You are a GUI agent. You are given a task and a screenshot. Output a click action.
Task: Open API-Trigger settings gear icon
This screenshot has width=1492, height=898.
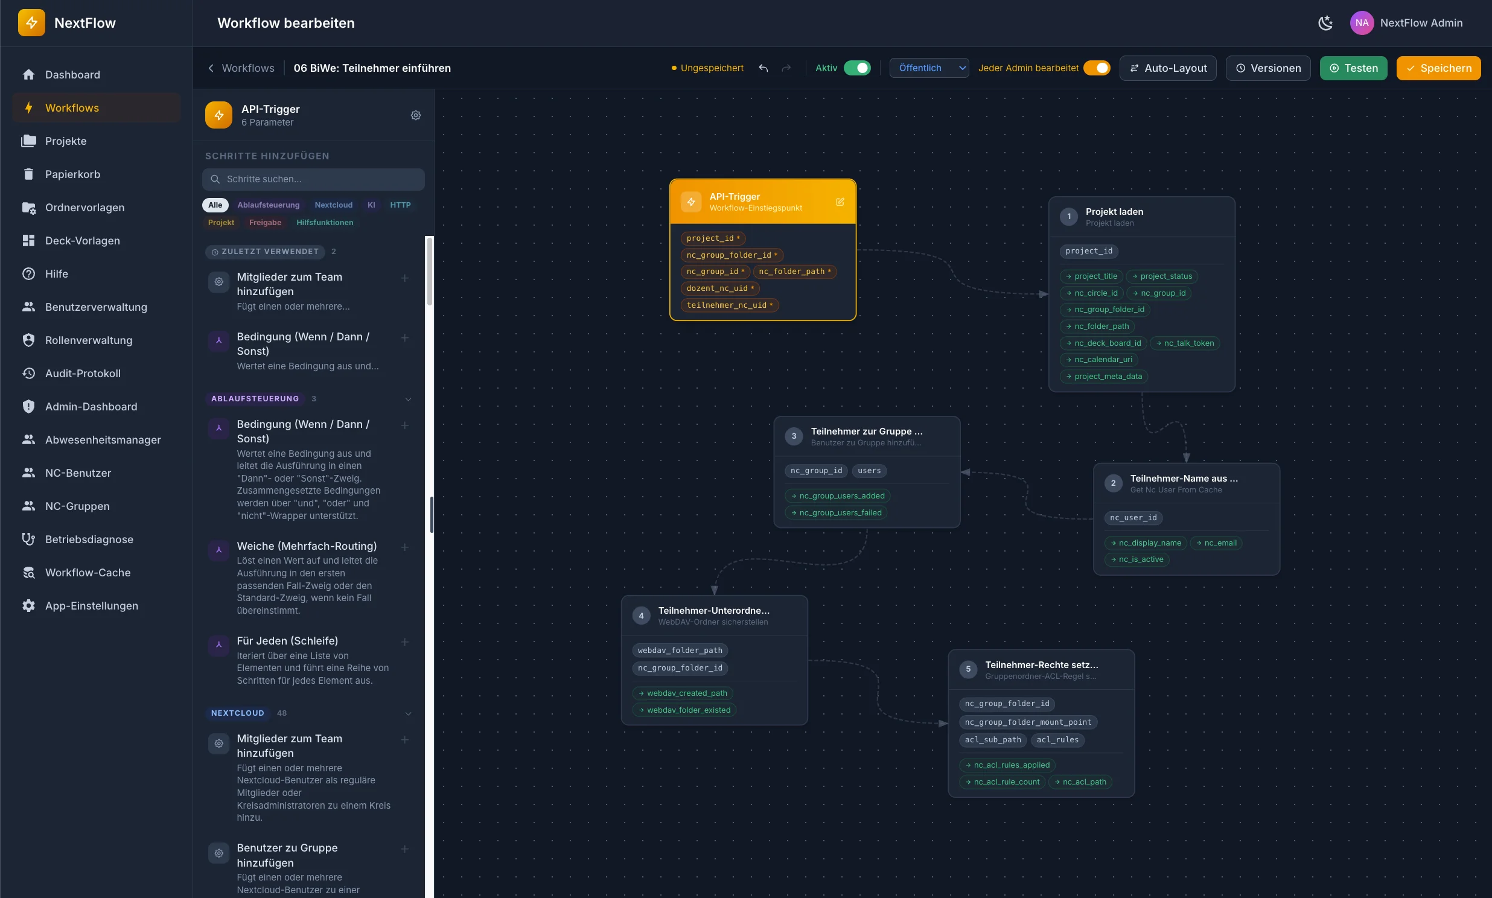click(x=416, y=115)
